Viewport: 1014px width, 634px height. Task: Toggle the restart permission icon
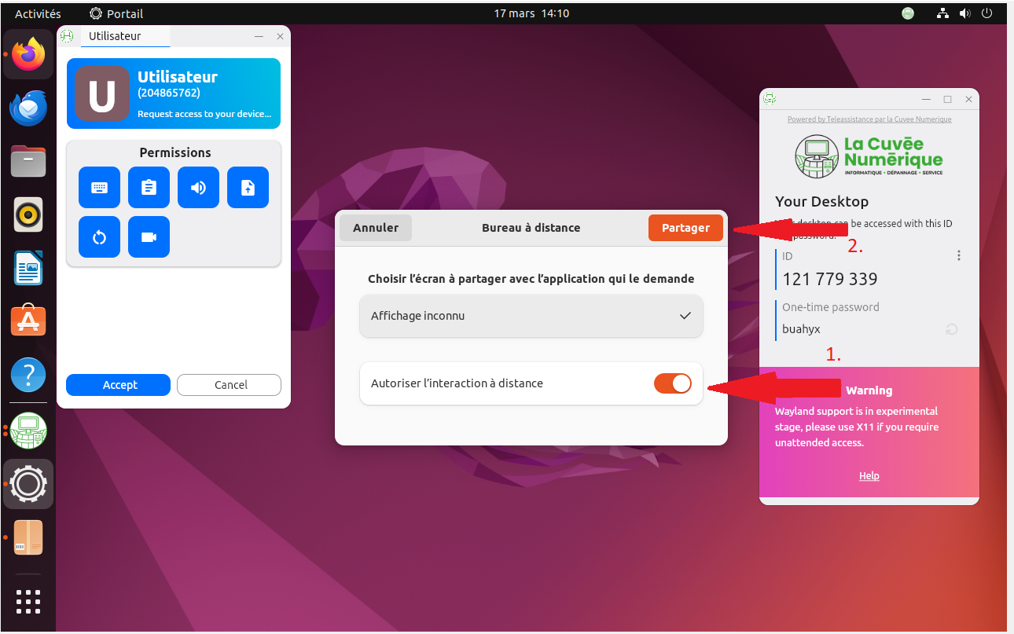click(100, 236)
